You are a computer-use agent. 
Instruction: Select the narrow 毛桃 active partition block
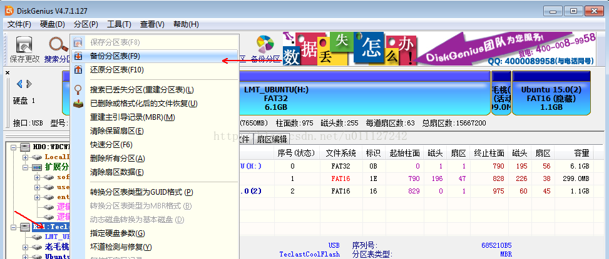click(x=501, y=93)
